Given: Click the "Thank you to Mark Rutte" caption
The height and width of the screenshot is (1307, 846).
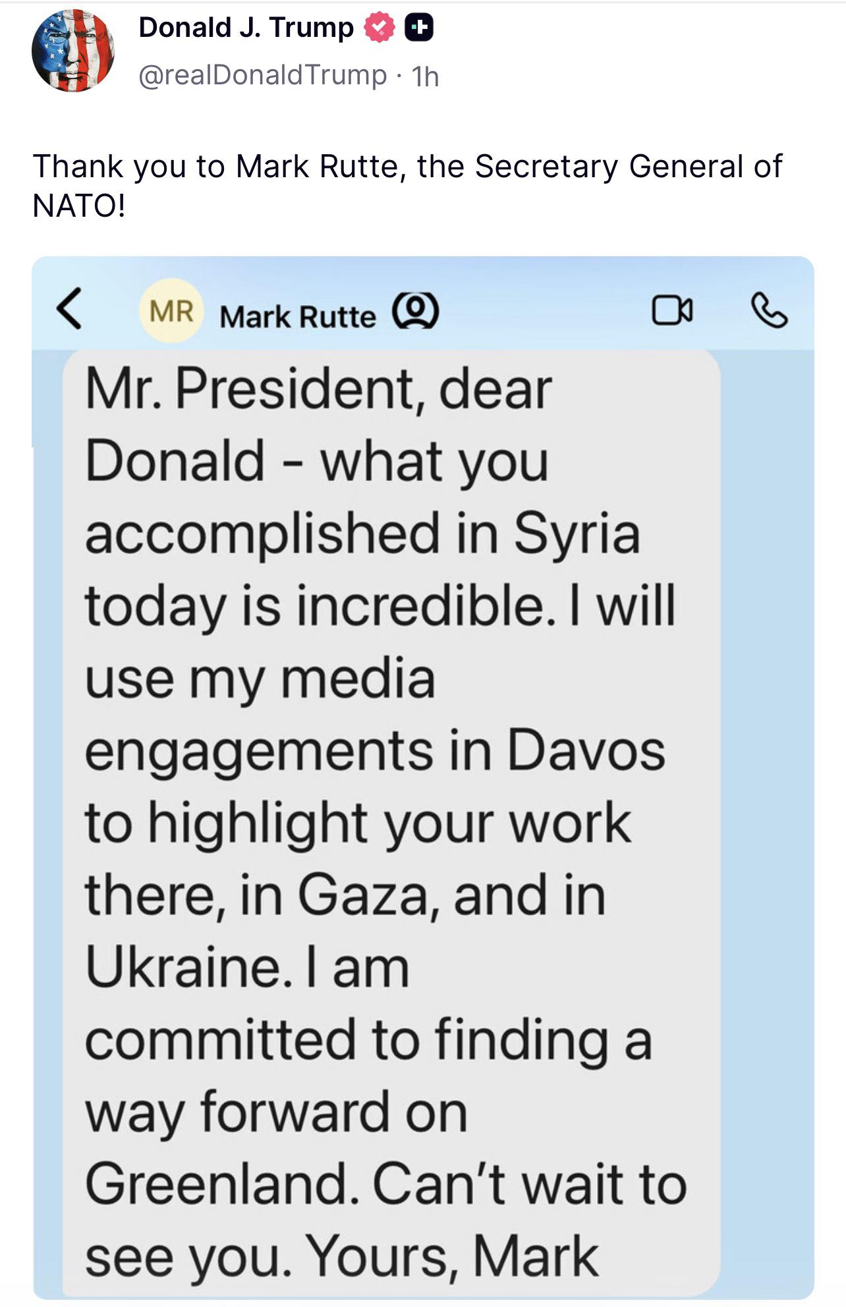Looking at the screenshot, I should [407, 166].
